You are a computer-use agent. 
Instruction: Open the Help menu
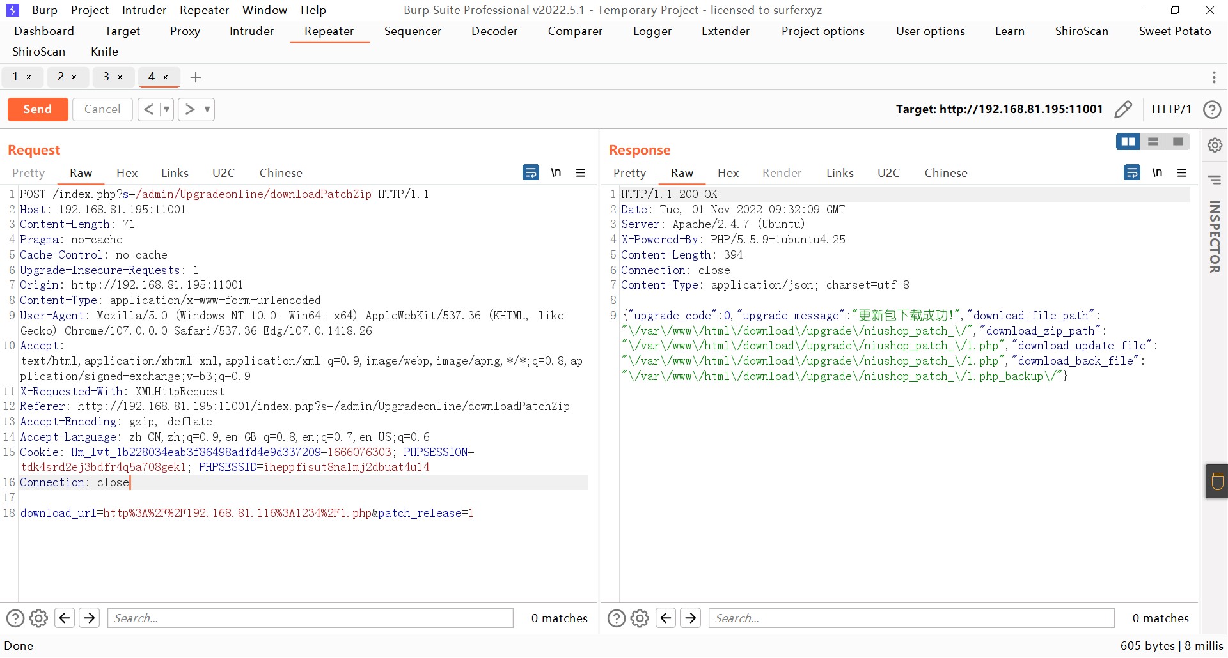(313, 10)
